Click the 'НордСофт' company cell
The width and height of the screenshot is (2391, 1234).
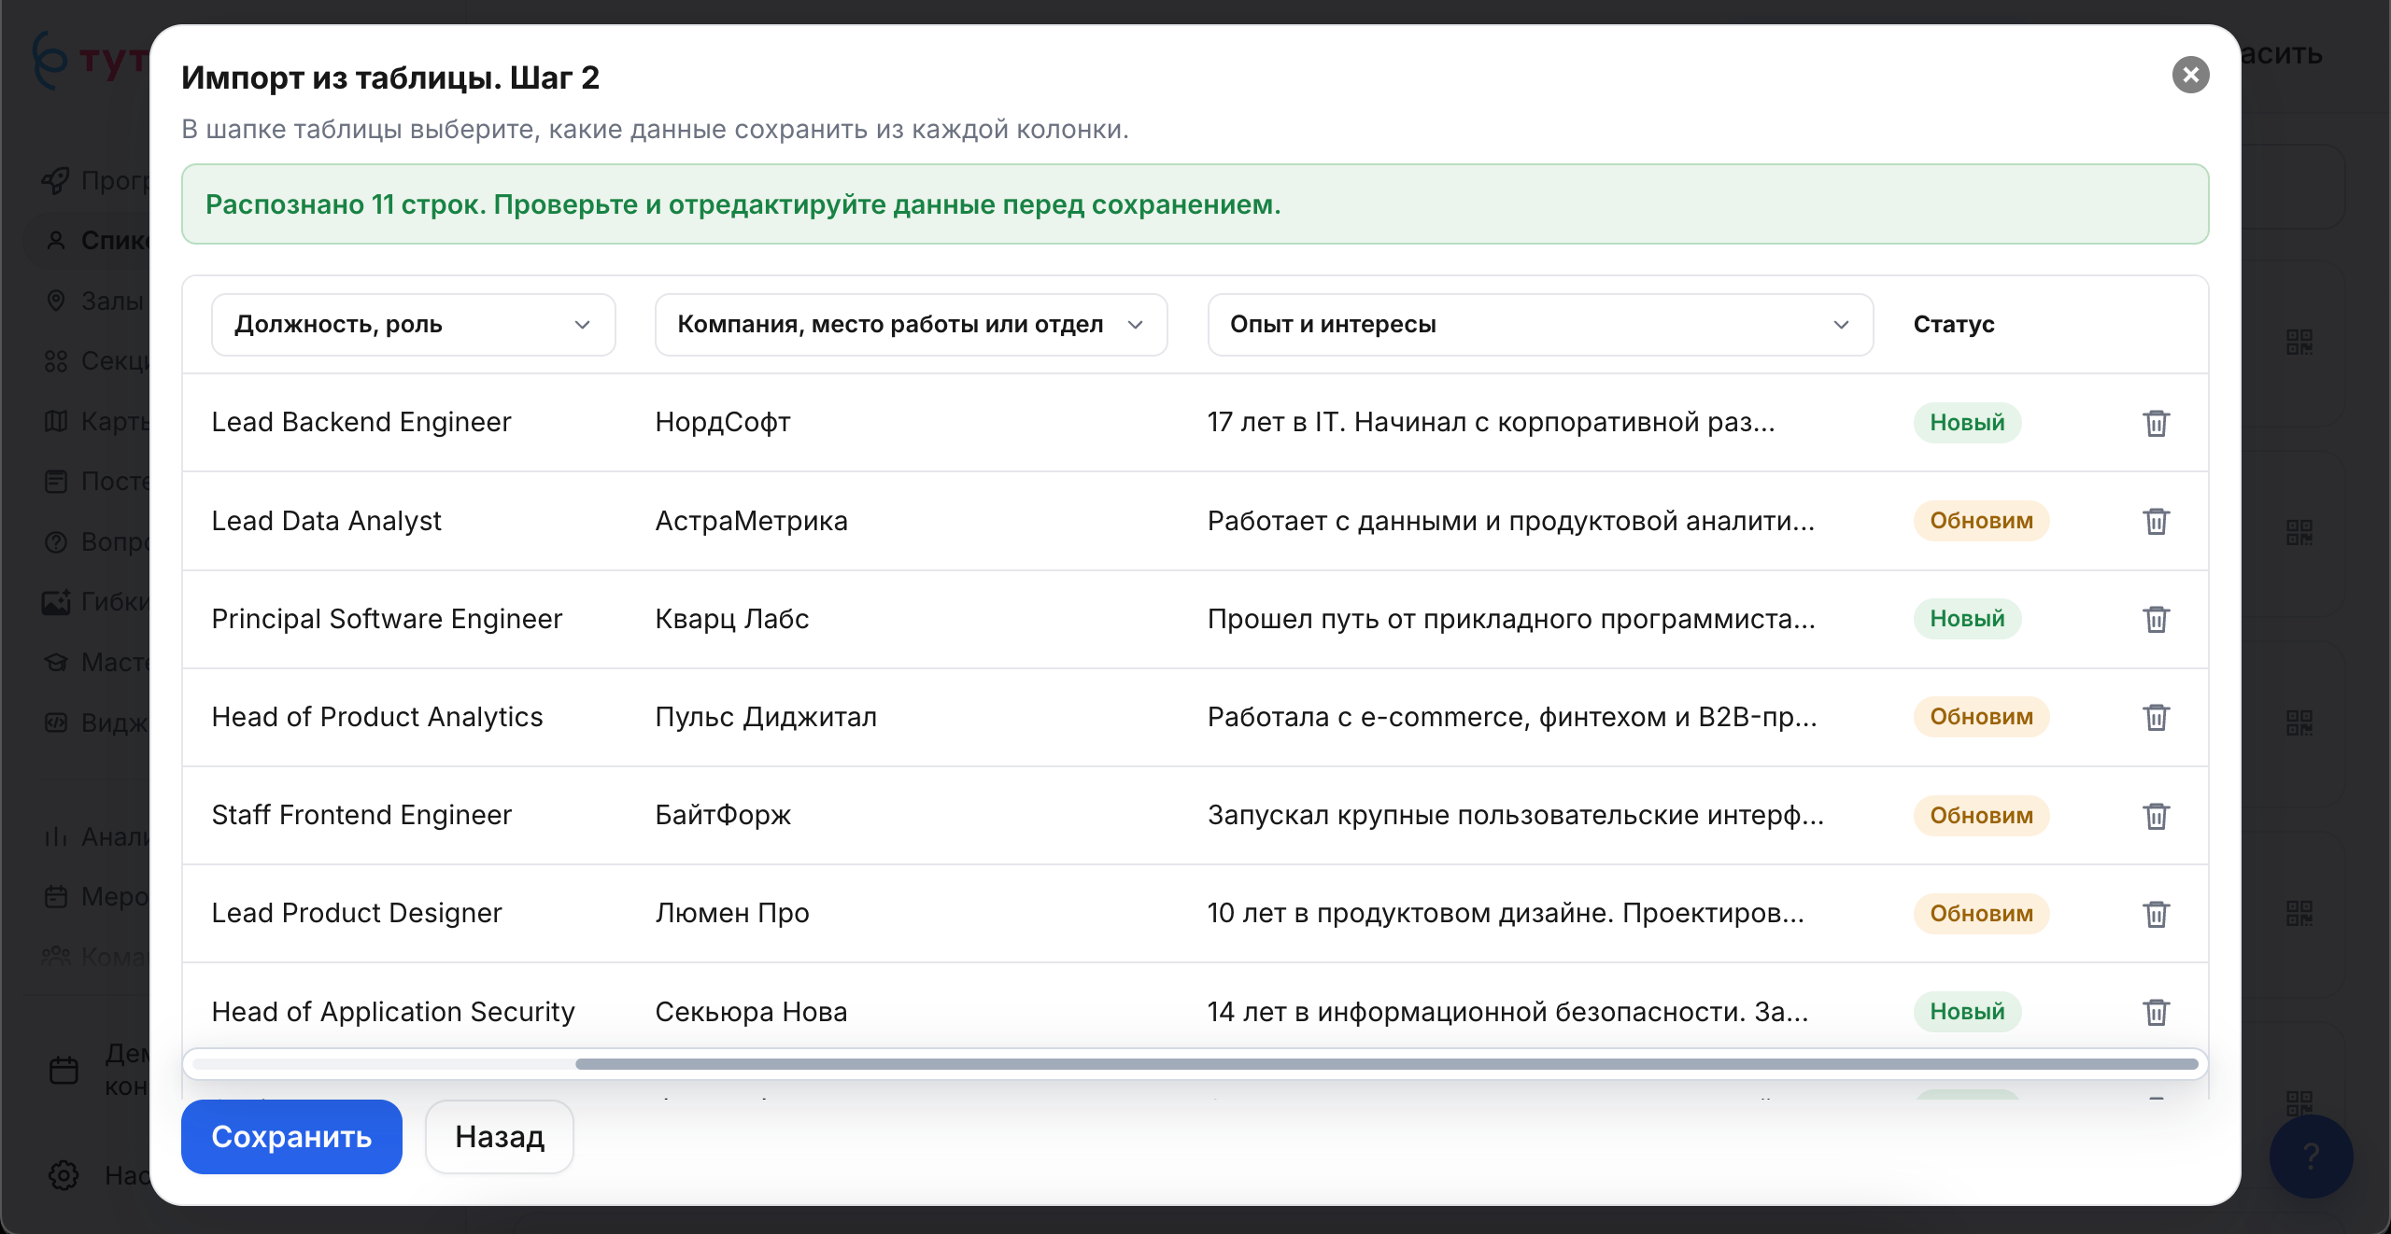[723, 422]
